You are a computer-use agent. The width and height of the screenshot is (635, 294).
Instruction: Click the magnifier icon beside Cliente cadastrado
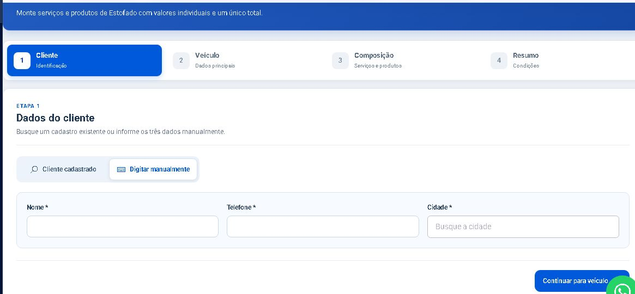coord(34,169)
